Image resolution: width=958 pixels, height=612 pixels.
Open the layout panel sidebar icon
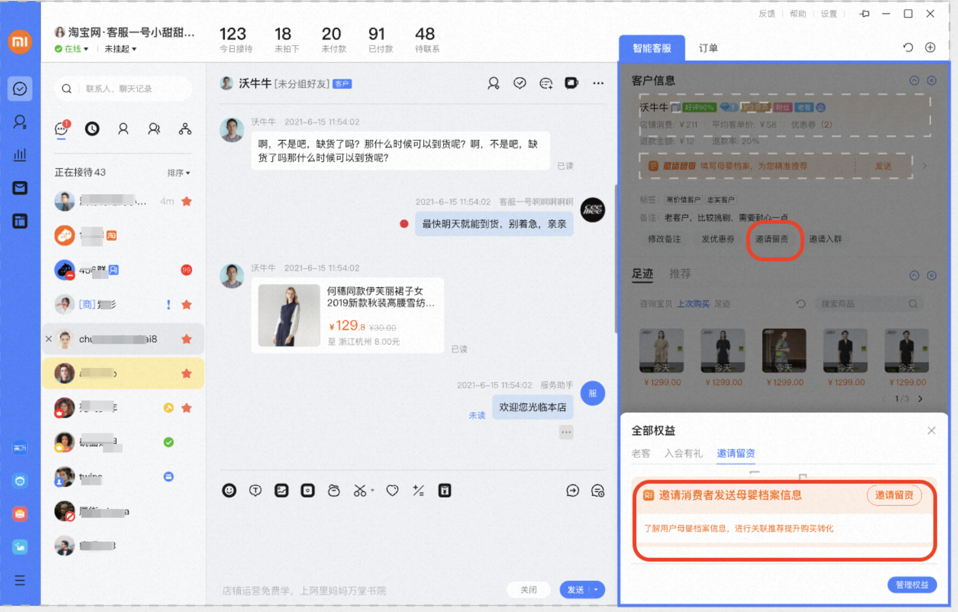(x=20, y=221)
